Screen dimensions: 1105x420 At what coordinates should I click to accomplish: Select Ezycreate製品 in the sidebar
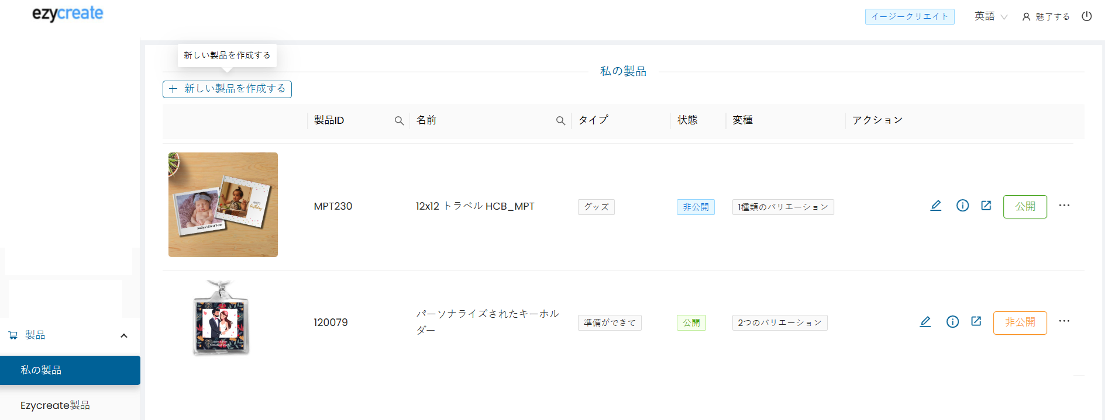(x=55, y=405)
